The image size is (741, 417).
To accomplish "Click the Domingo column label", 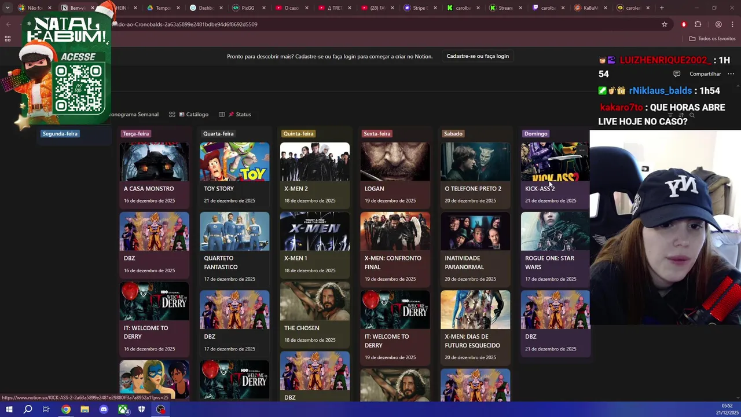I will point(535,134).
